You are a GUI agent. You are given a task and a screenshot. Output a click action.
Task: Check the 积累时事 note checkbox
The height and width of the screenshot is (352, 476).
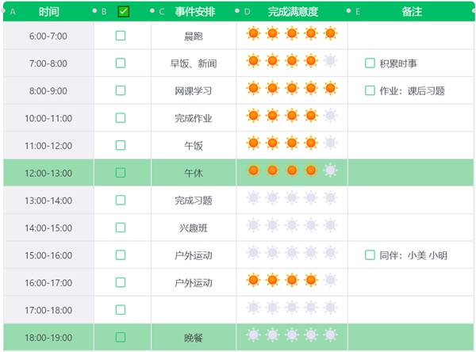(370, 63)
